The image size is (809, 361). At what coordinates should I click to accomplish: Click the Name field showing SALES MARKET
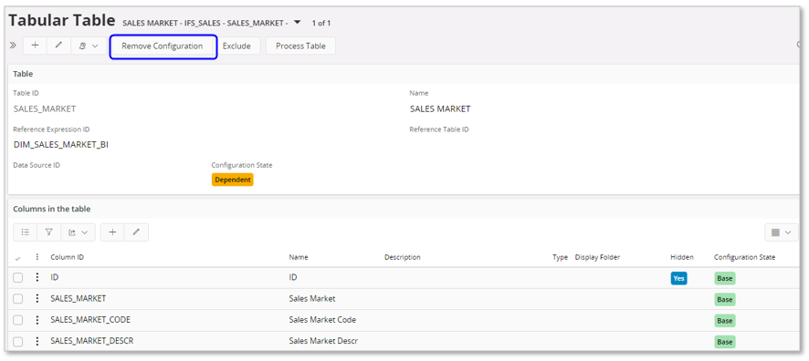pos(440,108)
